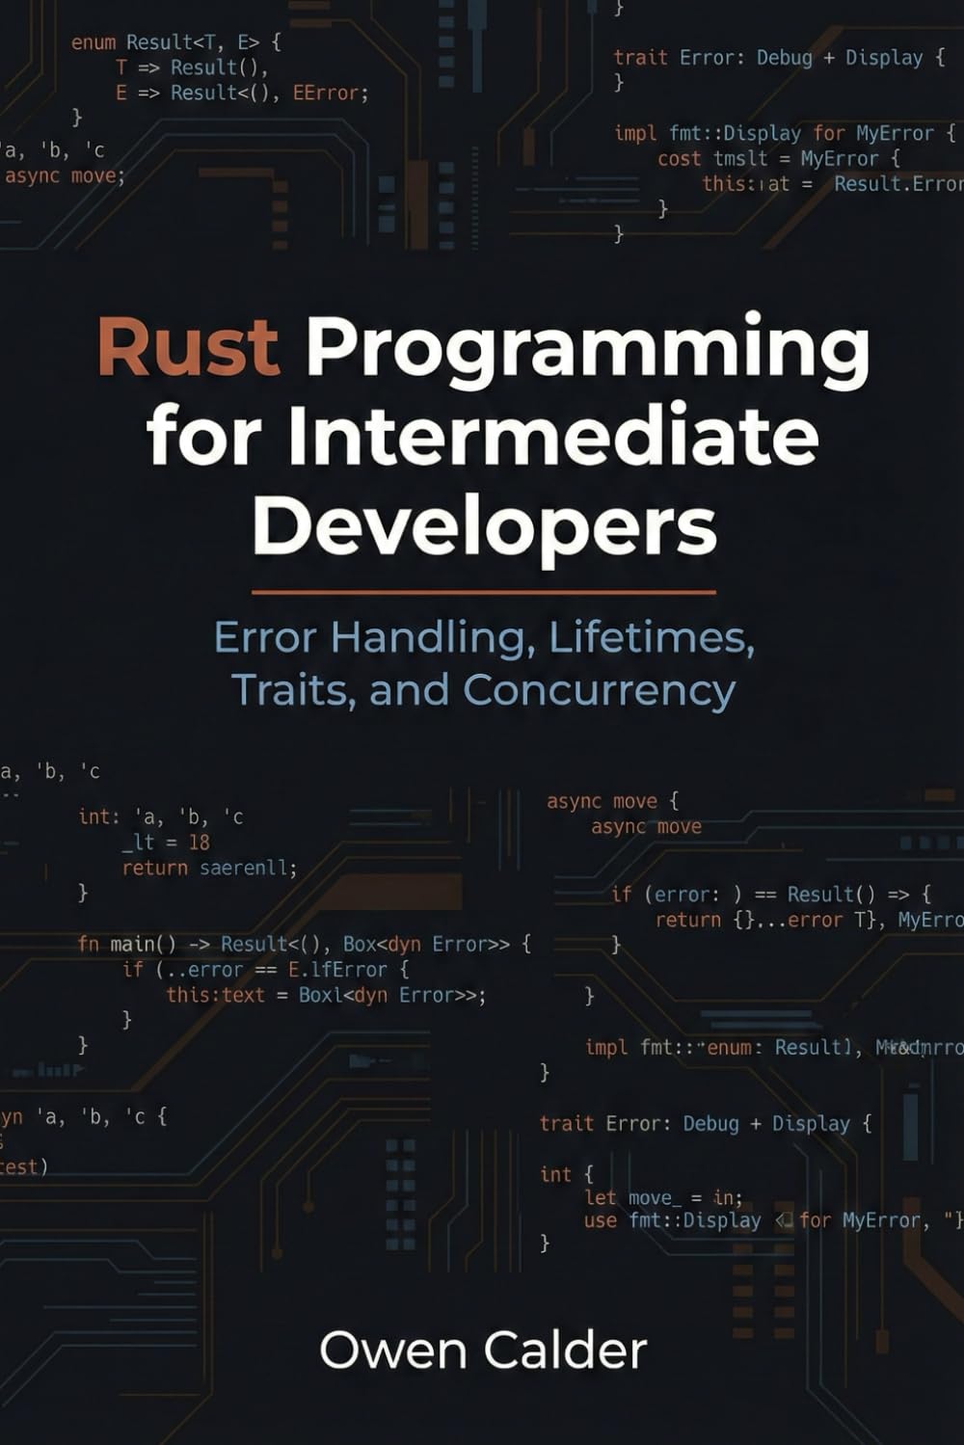The image size is (964, 1445).
Task: Click code line "yn 'a, 'b, 'c {"
Action: (x=84, y=1116)
